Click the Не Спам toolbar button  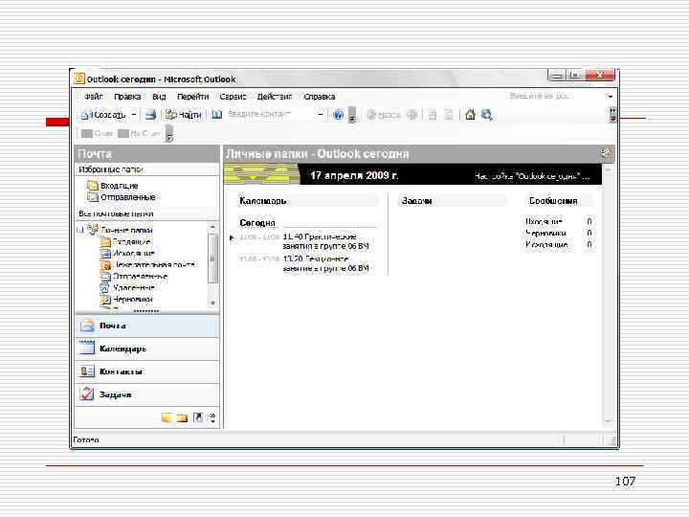coord(140,133)
